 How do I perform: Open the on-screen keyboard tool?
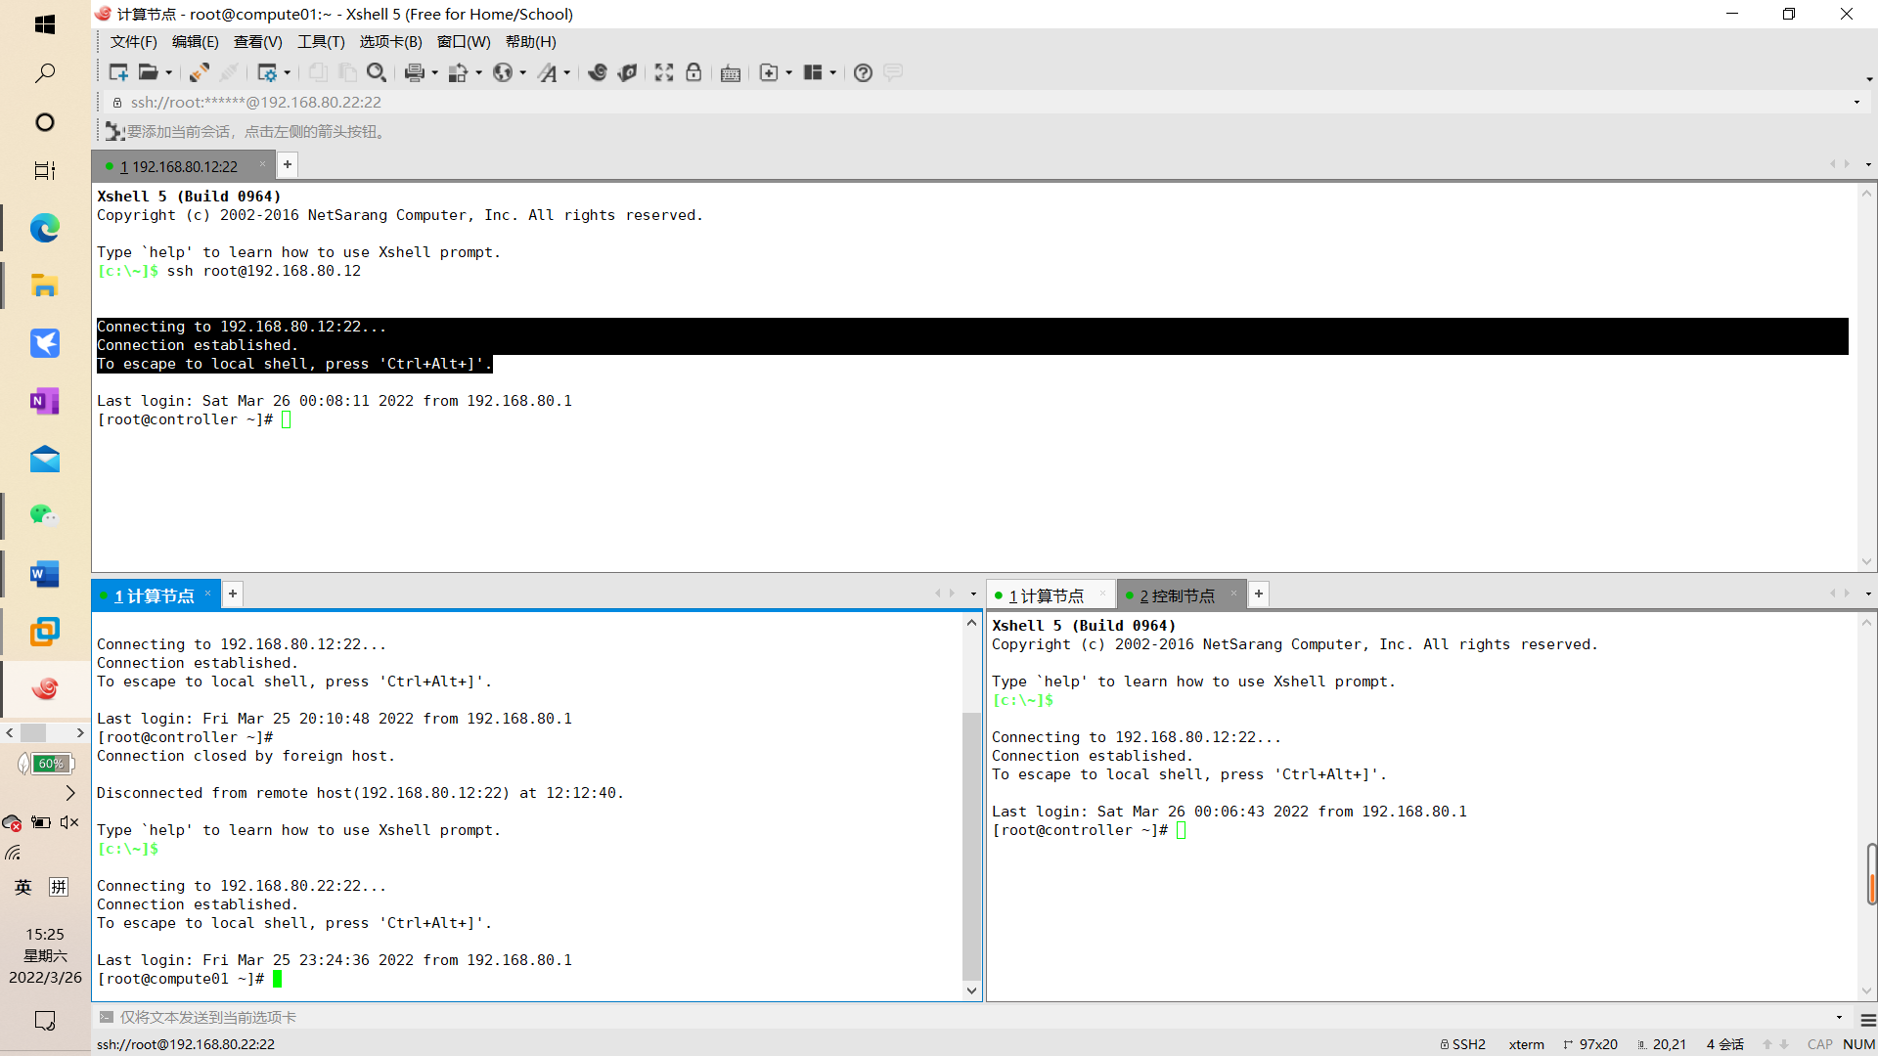[x=731, y=72]
